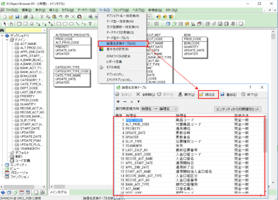
Task: Click the 読込(I) load button
Action: 208,94
